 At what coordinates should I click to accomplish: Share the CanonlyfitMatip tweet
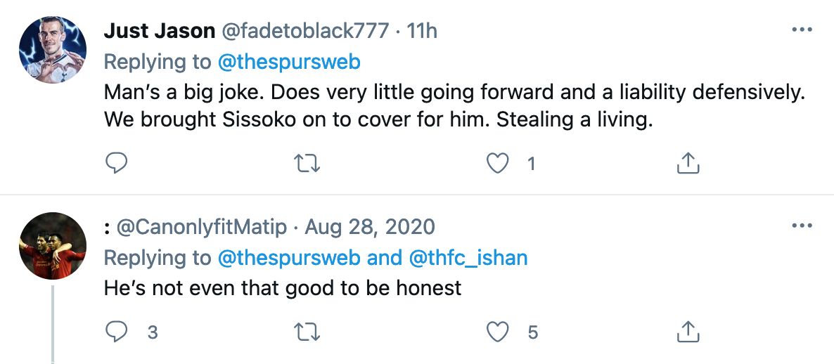(x=687, y=332)
